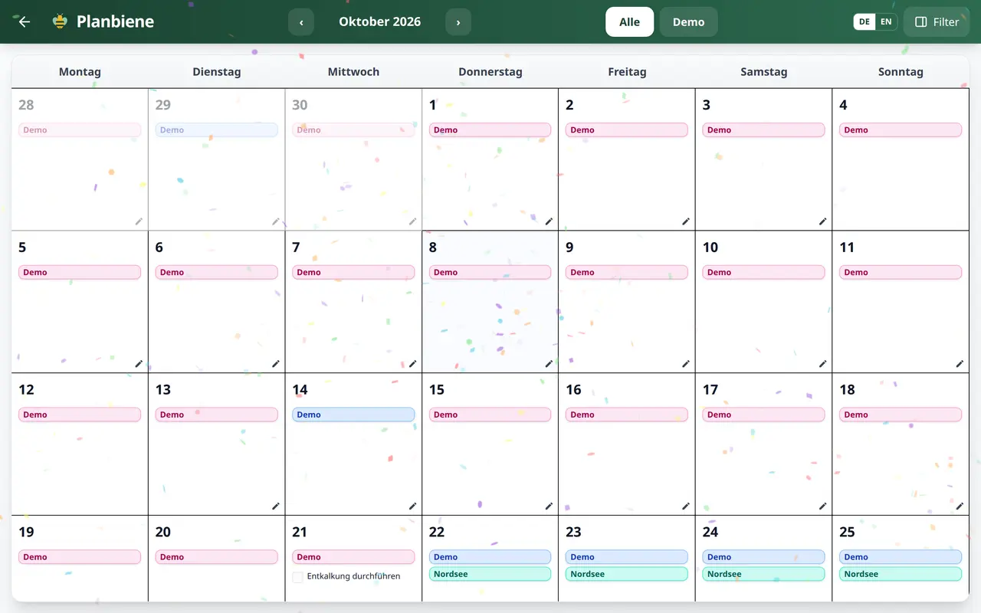Select the Demo event on October 8

click(490, 272)
